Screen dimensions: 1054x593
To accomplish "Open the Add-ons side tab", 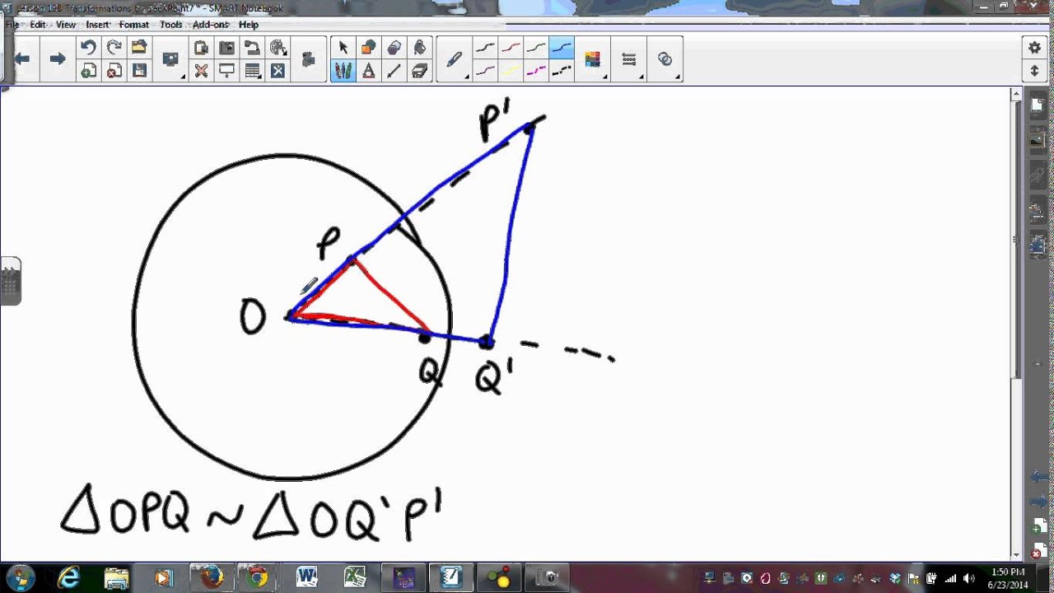I will tap(1038, 245).
